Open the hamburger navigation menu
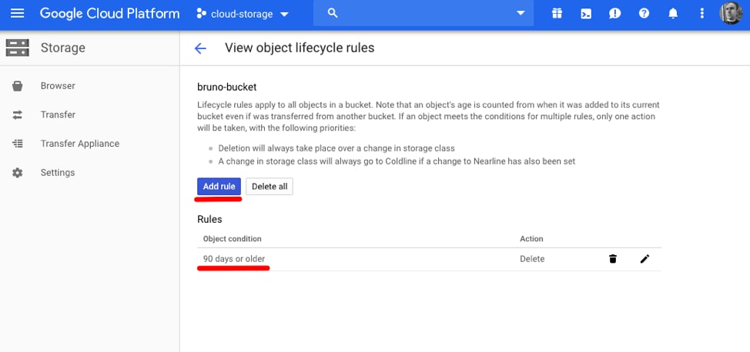 click(17, 14)
